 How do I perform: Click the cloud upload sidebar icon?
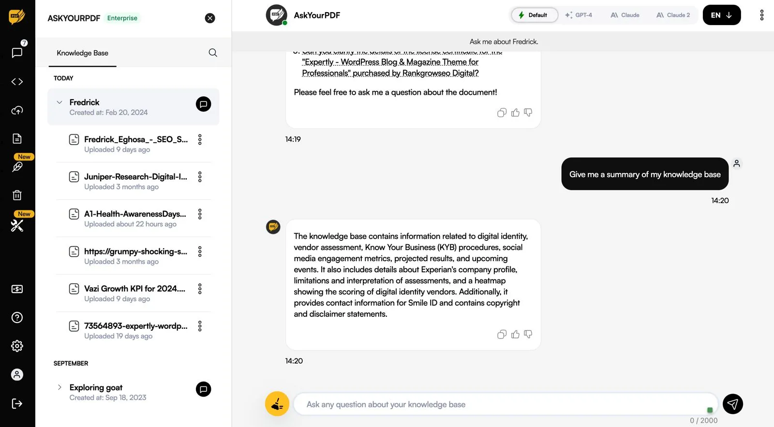17,110
